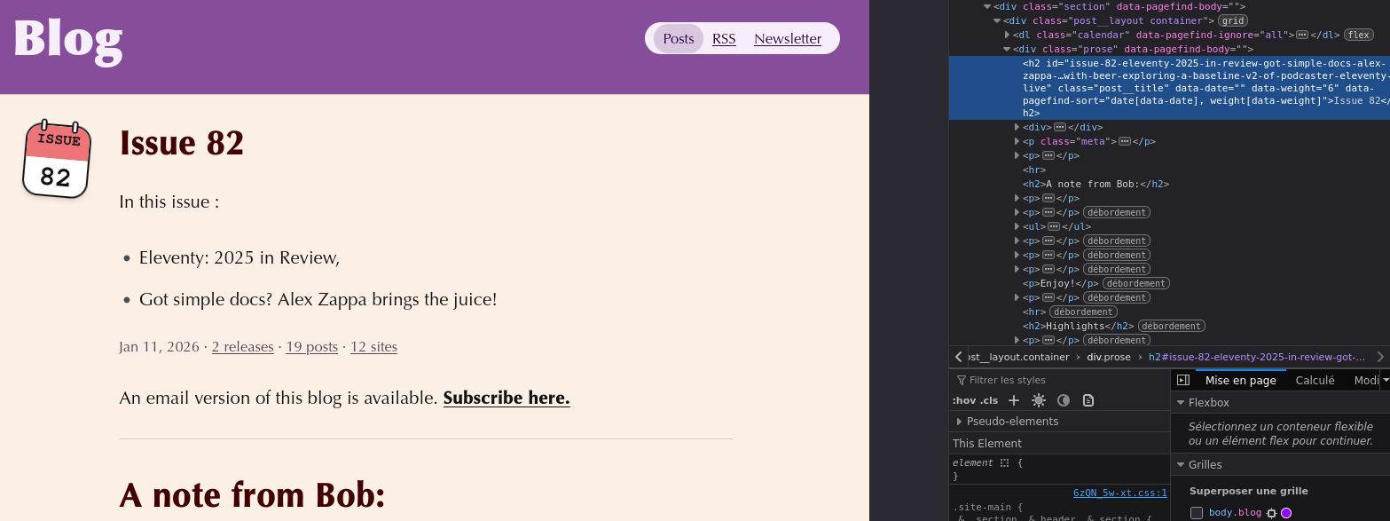Toggle light color scheme simulation sun icon
This screenshot has height=521, width=1390.
click(x=1039, y=400)
